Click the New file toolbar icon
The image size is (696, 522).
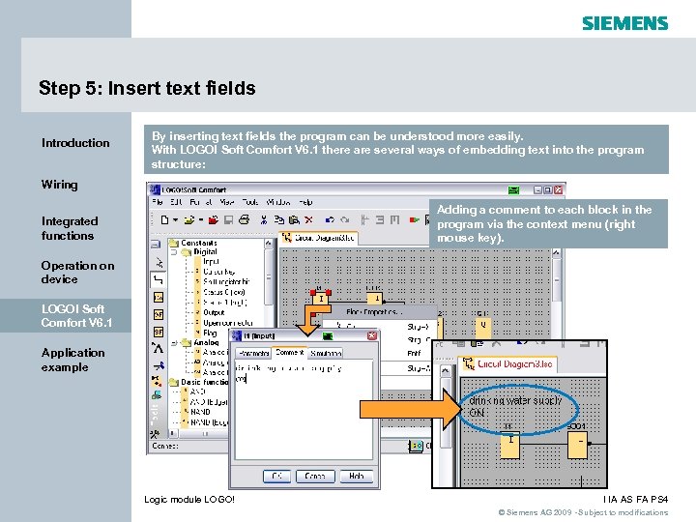coord(164,220)
